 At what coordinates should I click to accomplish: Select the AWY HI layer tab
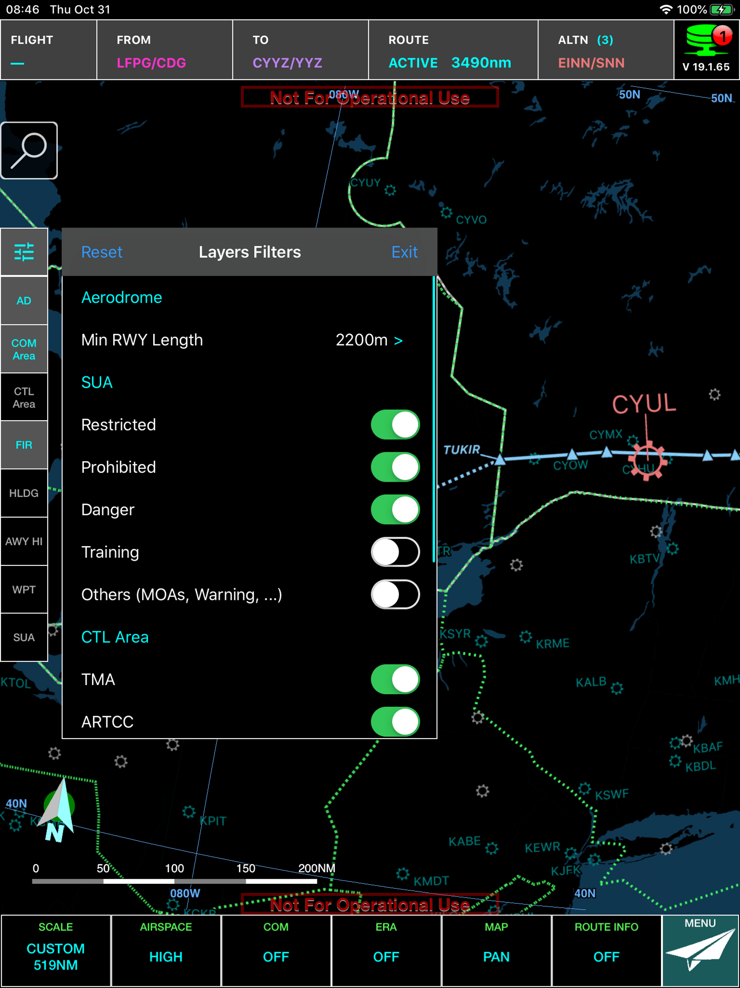(x=24, y=541)
